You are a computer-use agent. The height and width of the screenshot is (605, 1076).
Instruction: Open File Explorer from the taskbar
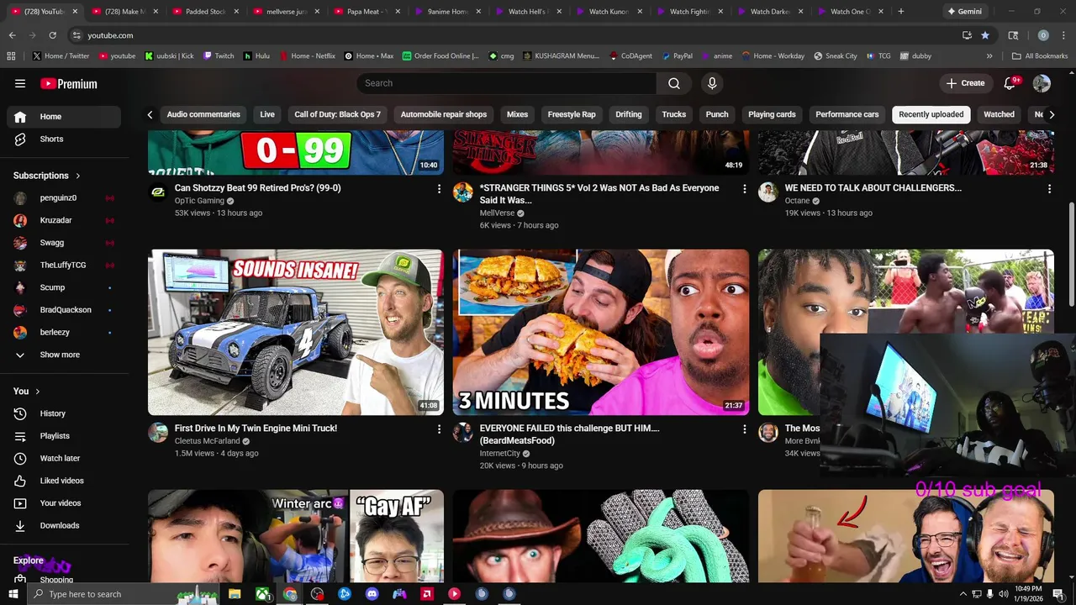(235, 594)
